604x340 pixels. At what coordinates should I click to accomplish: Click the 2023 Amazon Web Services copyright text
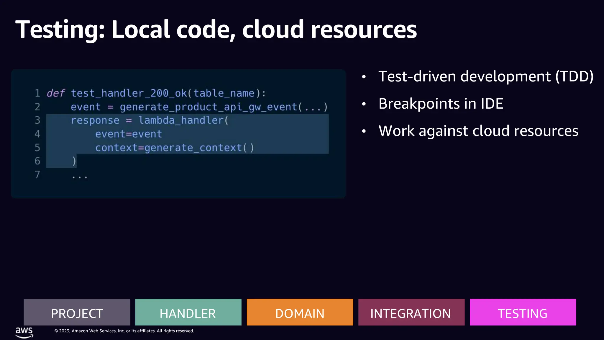(x=124, y=331)
